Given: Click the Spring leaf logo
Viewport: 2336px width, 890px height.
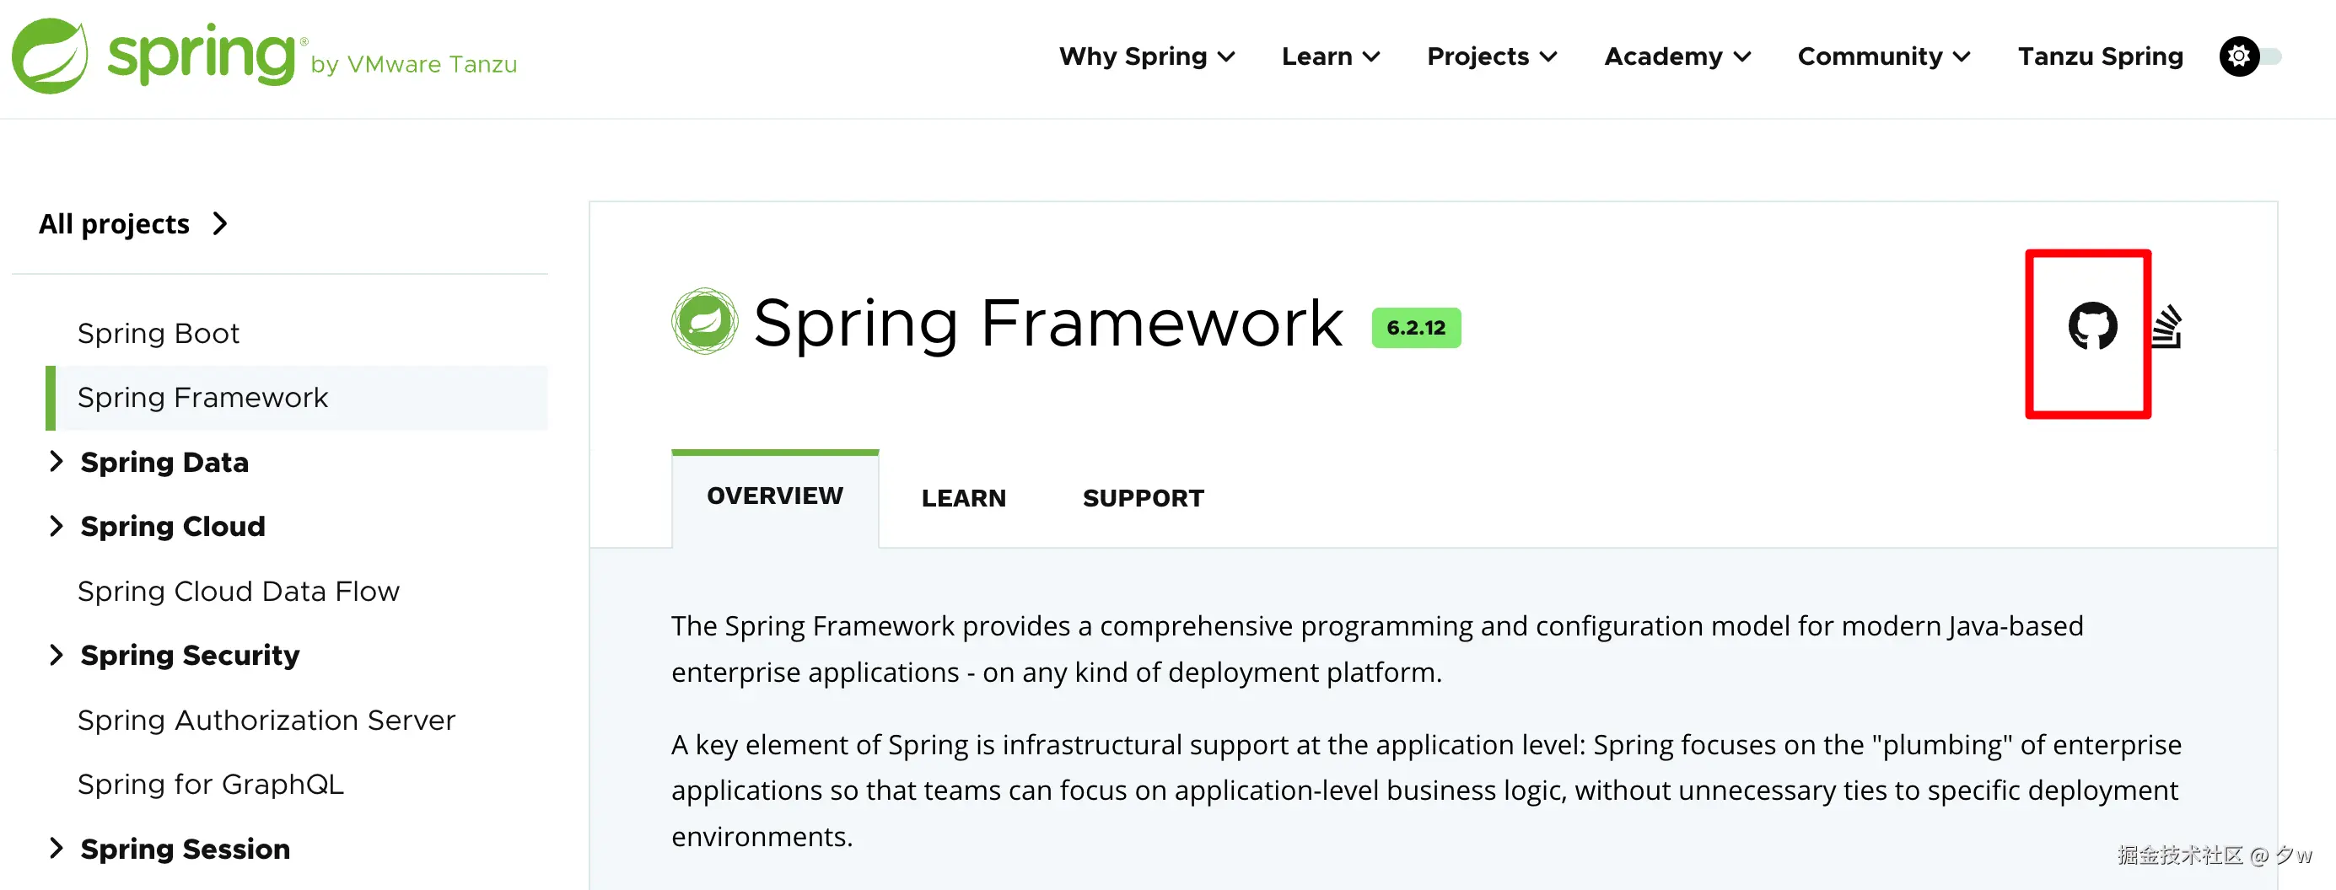Looking at the screenshot, I should point(50,56).
